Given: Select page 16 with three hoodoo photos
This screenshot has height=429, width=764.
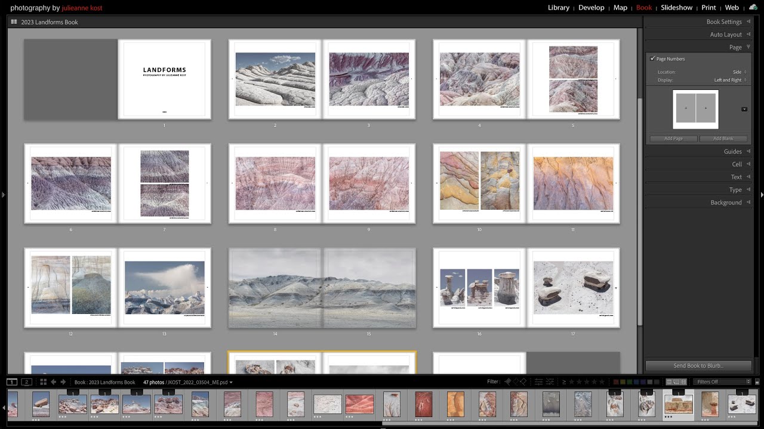Looking at the screenshot, I should click(479, 288).
